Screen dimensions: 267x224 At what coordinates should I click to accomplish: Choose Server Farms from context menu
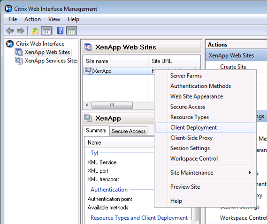click(x=205, y=76)
